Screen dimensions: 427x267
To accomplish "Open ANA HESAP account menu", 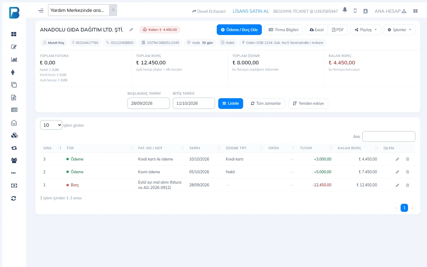I will coord(391,11).
